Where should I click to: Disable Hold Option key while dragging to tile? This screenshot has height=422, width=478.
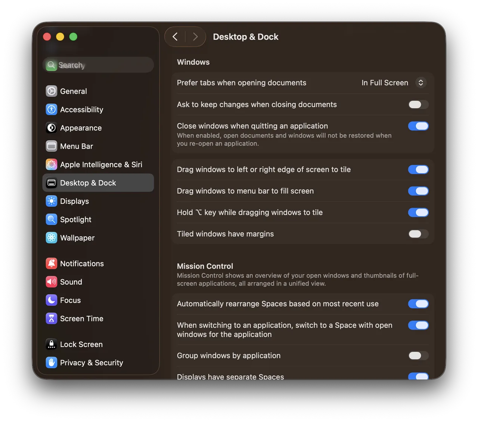pyautogui.click(x=418, y=212)
